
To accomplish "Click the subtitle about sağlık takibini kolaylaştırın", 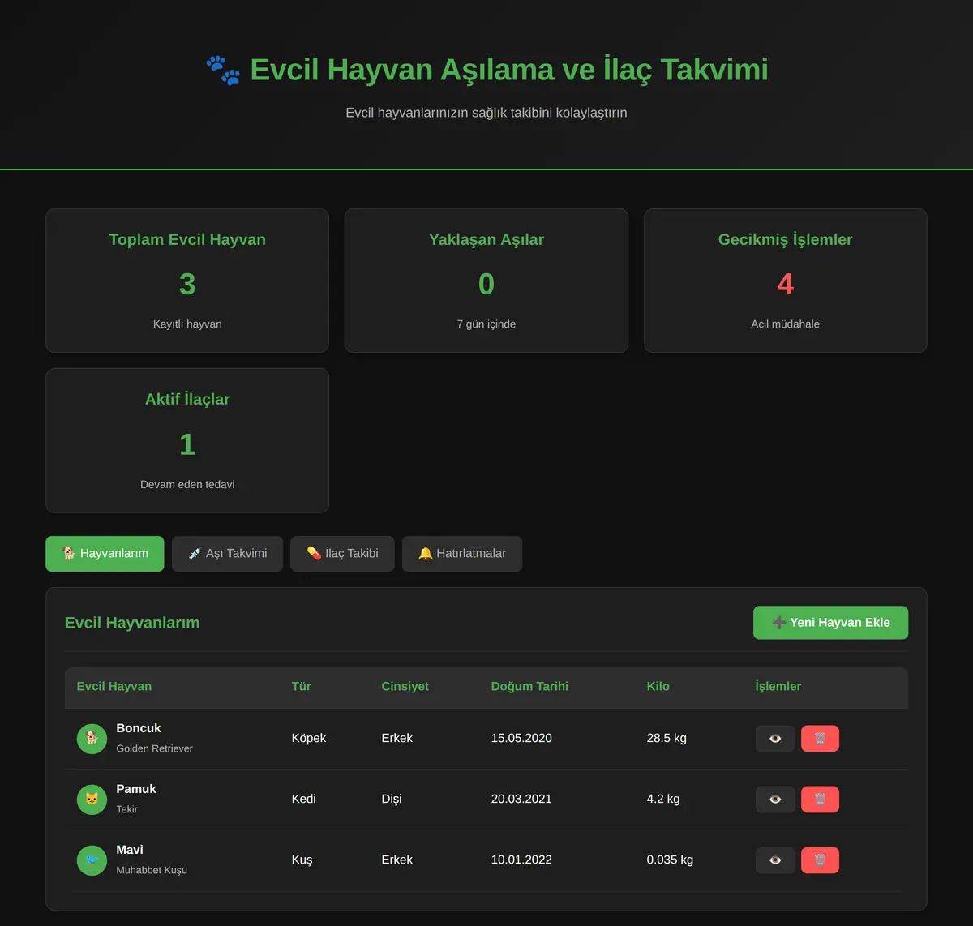I will 486,113.
